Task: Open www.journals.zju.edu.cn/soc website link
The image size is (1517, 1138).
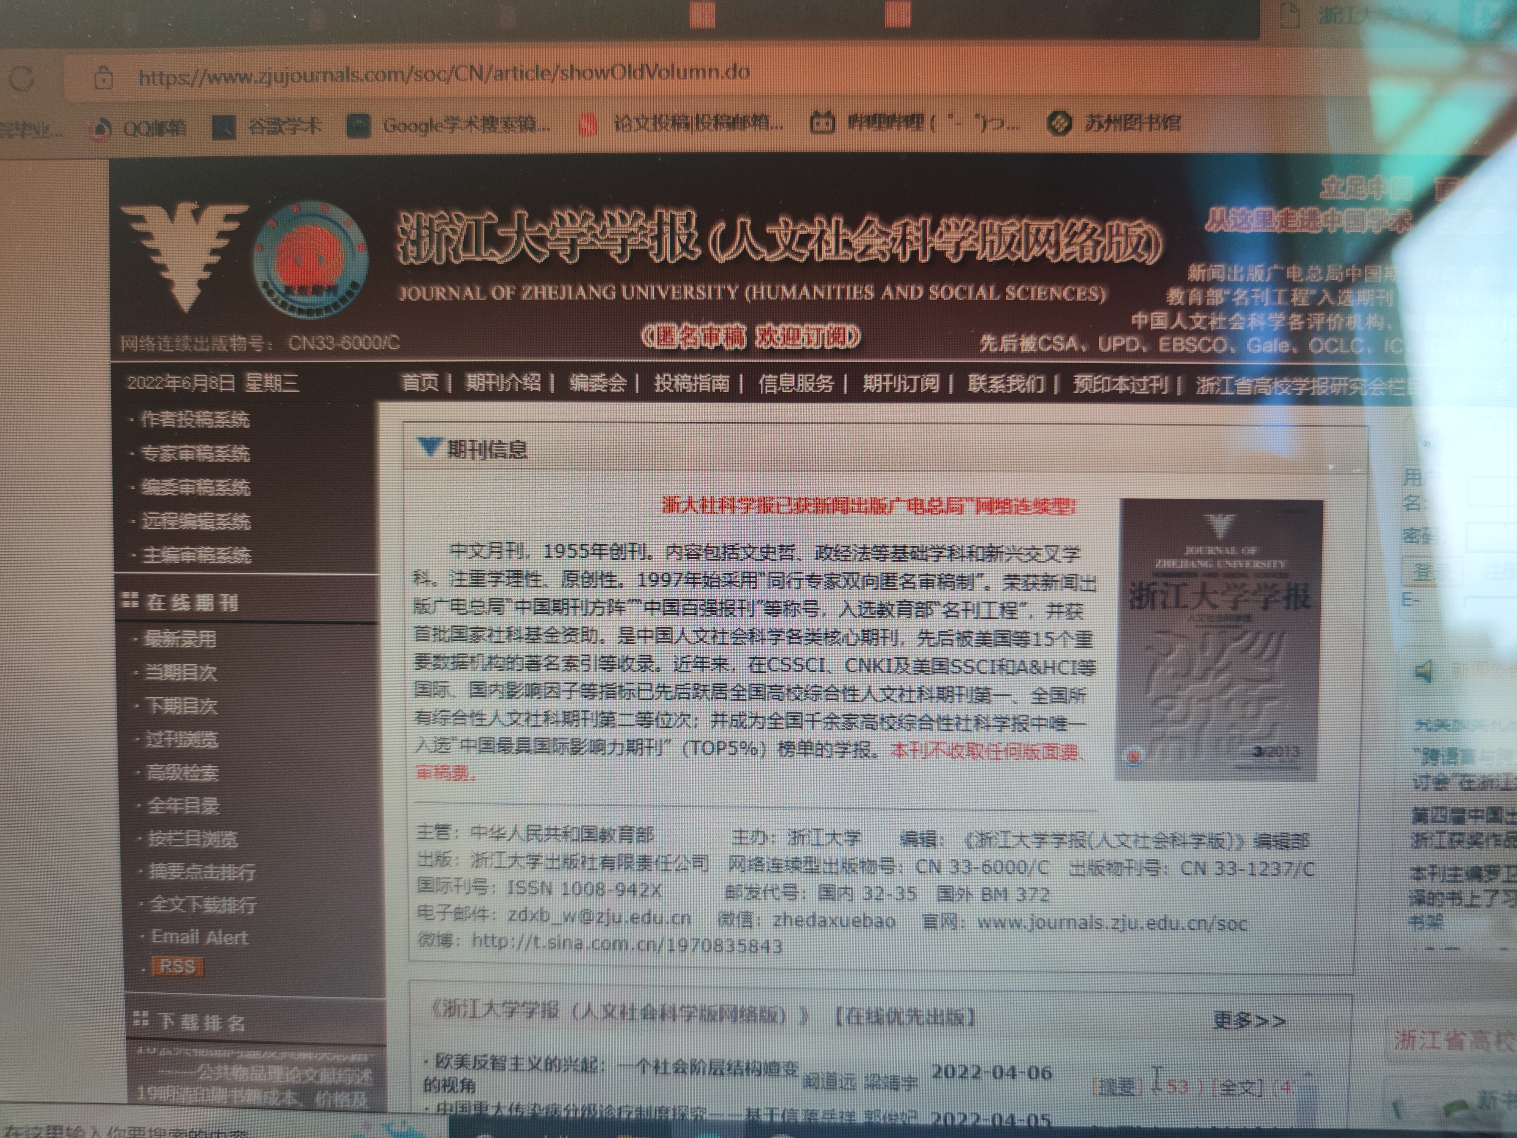Action: pyautogui.click(x=1112, y=923)
